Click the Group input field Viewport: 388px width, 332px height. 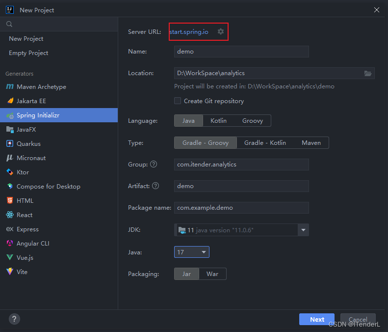click(241, 165)
